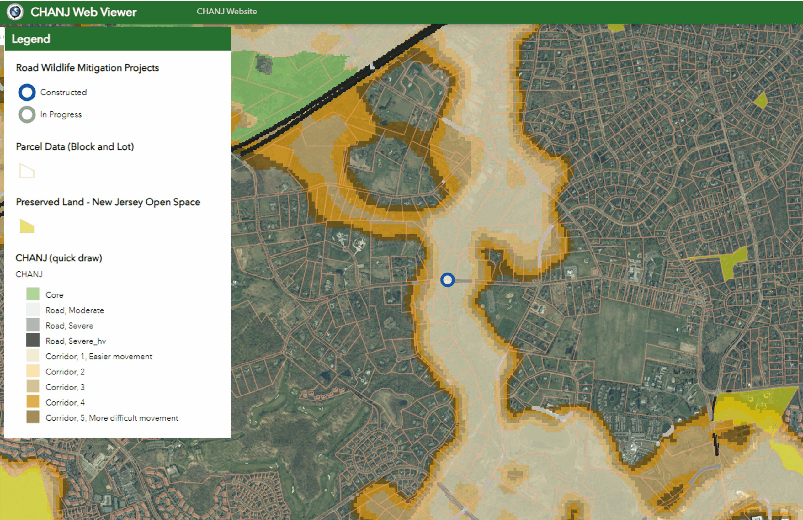Click the Corridor, 4 orange swatch

[33, 401]
